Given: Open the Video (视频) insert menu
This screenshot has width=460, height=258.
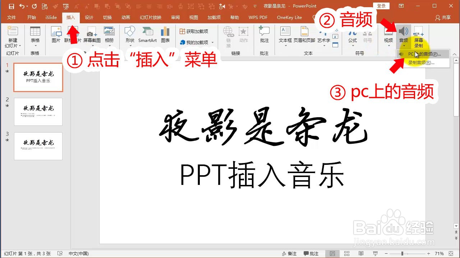Looking at the screenshot, I should coord(388,37).
